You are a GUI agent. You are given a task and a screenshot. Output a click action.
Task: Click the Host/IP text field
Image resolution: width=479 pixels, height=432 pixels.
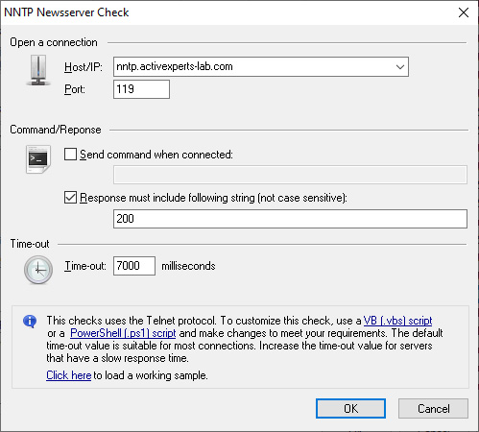[x=253, y=67]
